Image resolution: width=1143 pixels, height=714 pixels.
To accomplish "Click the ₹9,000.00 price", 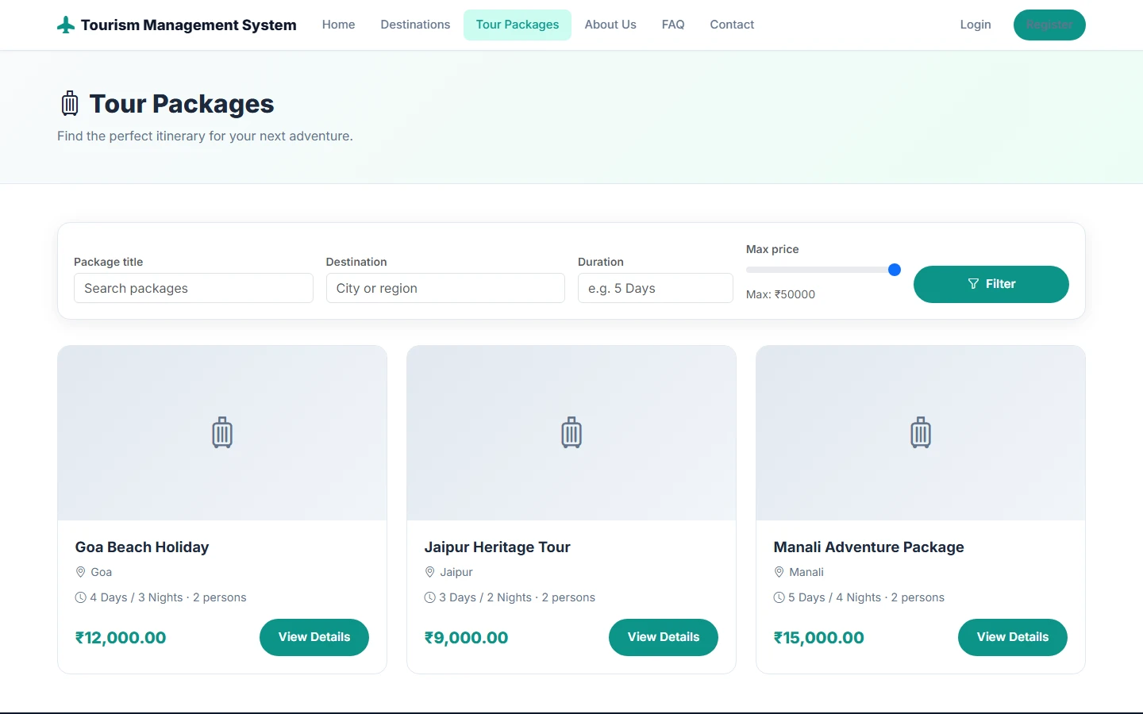I will tap(467, 638).
